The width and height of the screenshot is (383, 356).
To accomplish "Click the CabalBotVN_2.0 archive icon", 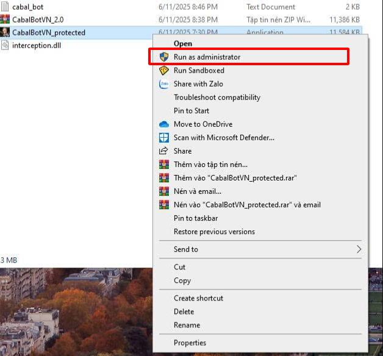I will coord(5,20).
